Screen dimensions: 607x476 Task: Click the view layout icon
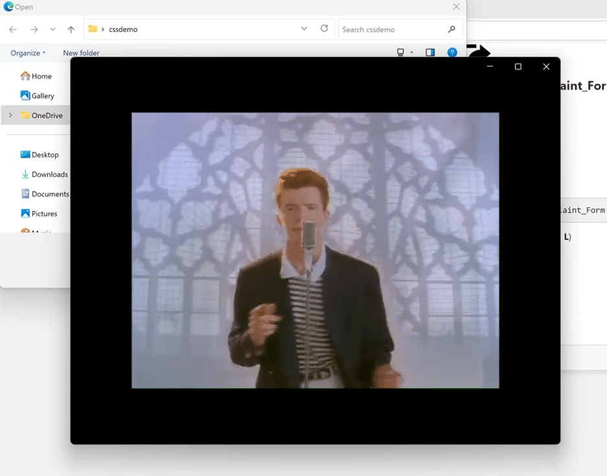click(x=401, y=53)
